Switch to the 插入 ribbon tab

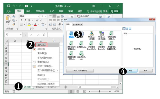(x=28, y=11)
